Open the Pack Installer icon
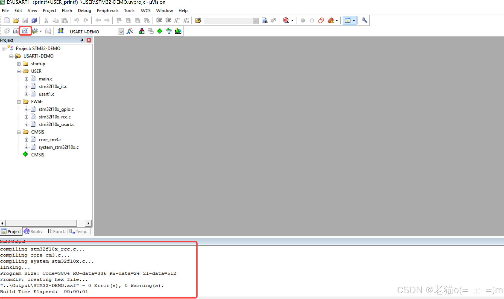This screenshot has height=299, width=504. point(178,31)
